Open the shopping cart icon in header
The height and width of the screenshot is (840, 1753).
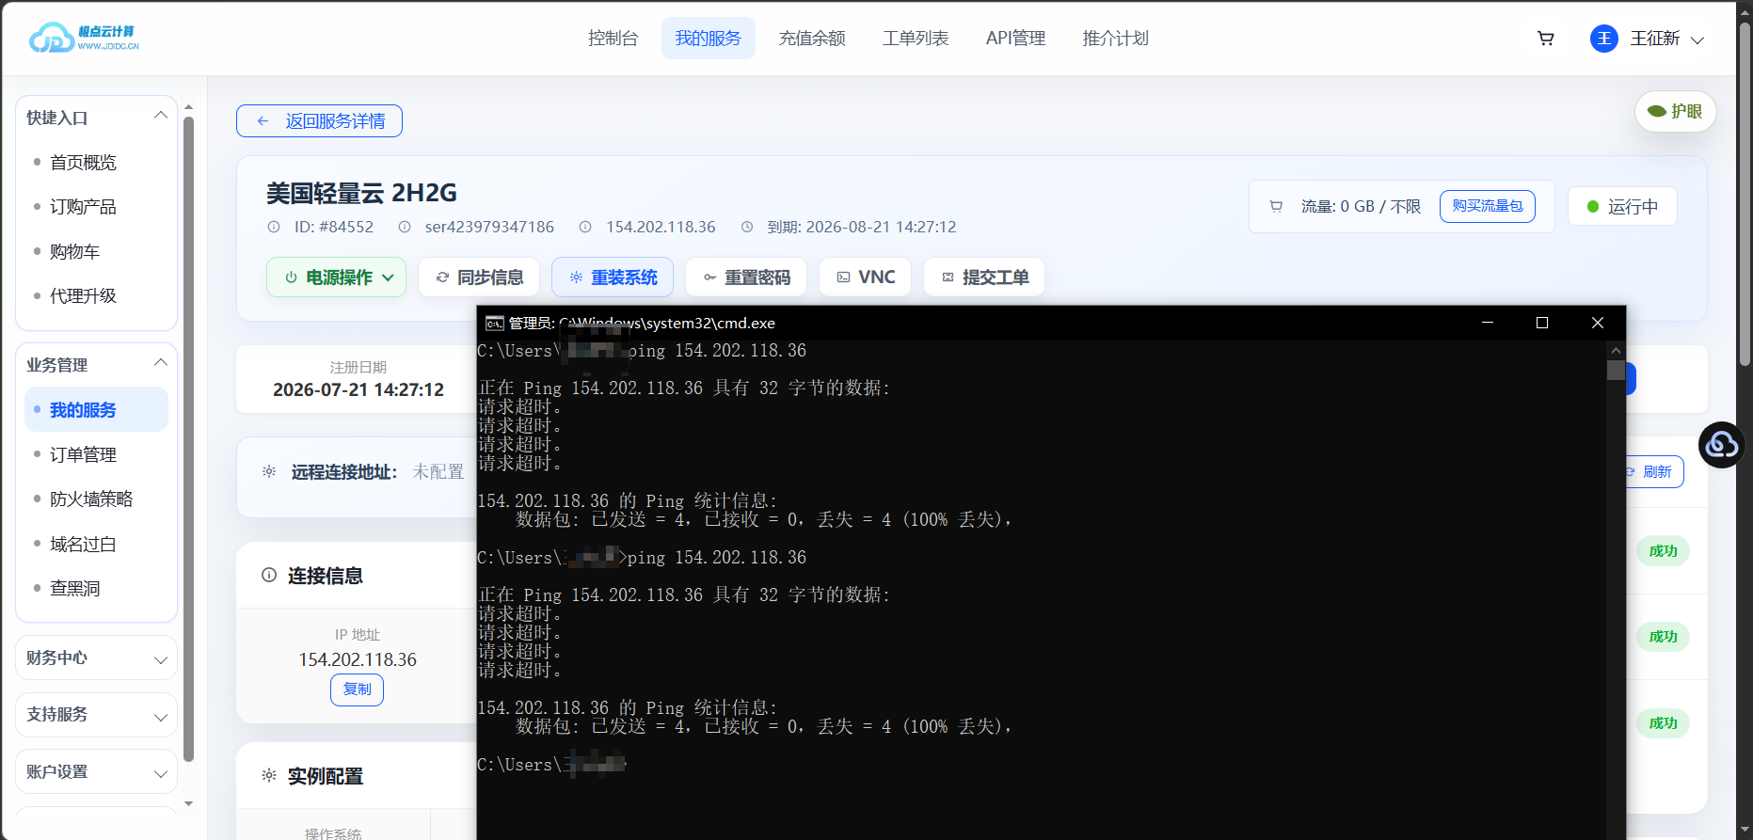coord(1545,39)
